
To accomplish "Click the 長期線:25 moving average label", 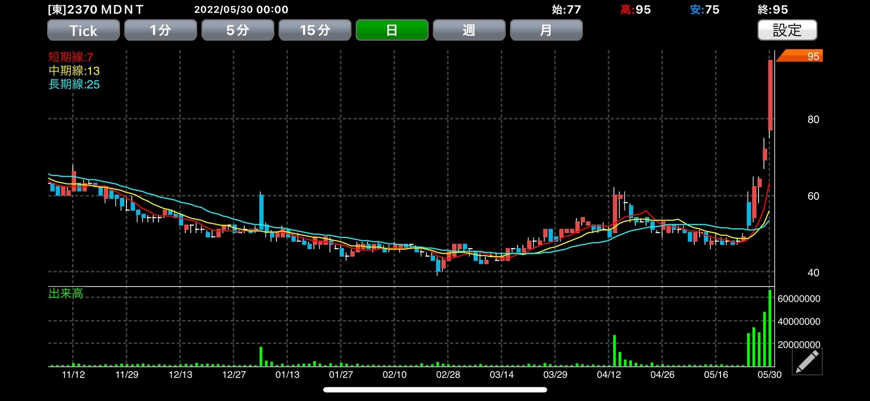I will (74, 84).
